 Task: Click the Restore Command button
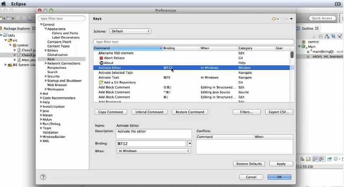pyautogui.click(x=190, y=112)
